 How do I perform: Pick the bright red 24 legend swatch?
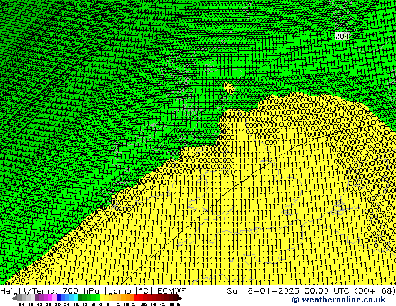tap(136, 298)
